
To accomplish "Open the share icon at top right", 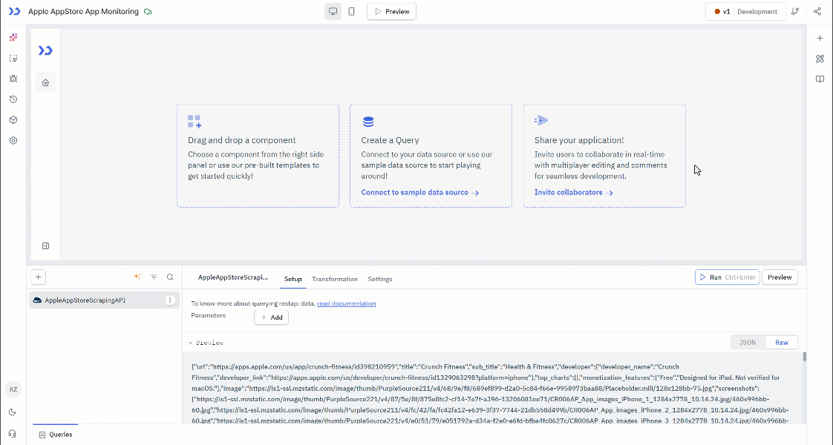I will (817, 12).
